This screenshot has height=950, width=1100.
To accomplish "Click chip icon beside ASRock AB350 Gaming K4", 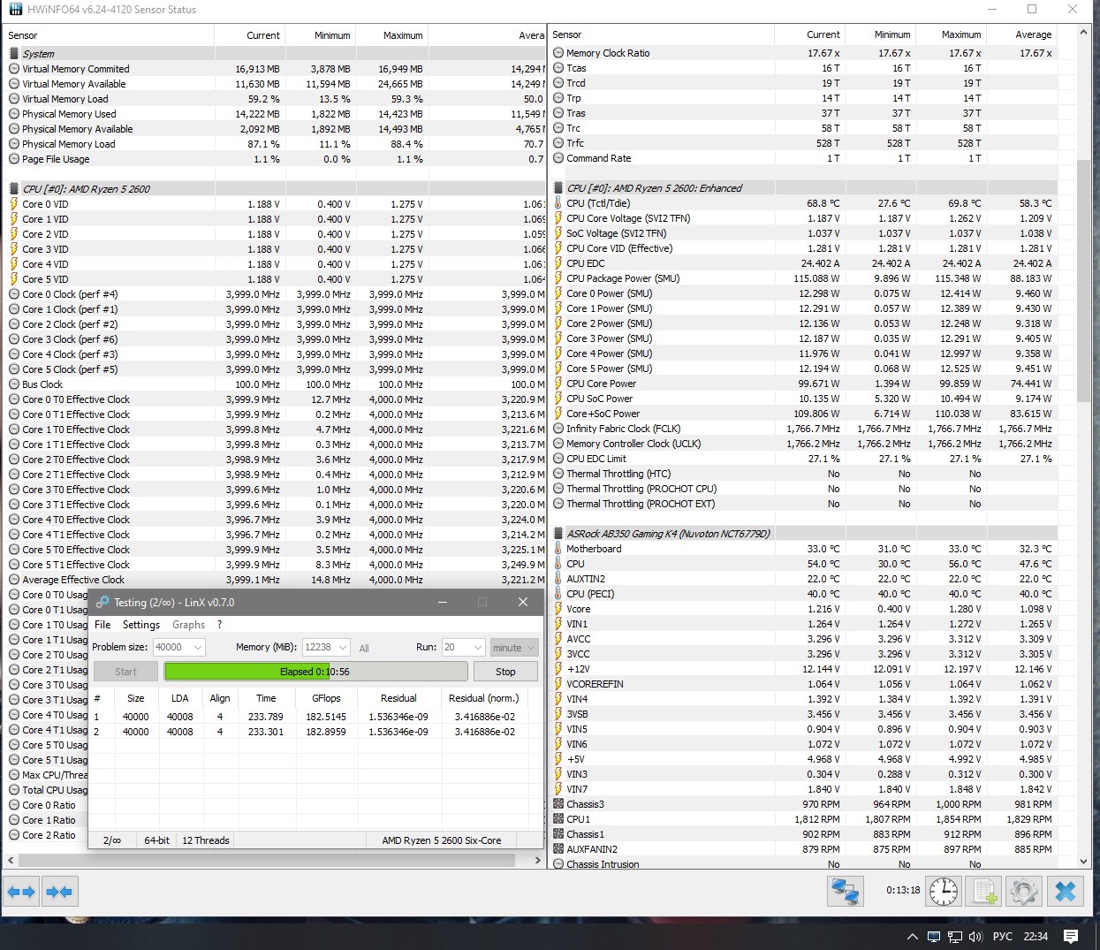I will 558,534.
